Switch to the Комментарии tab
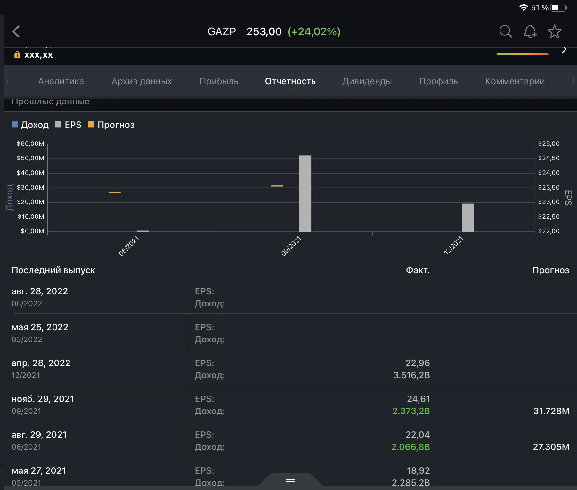 tap(515, 81)
